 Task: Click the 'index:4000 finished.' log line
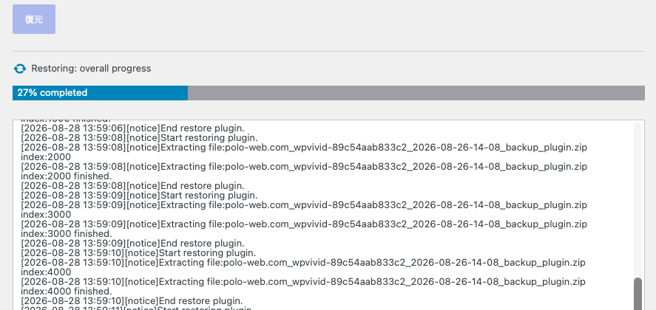click(67, 292)
